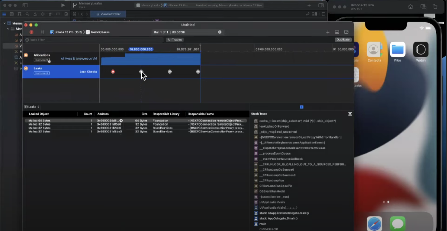Screen dimensions: 447x231
Task: Rotate the Simulator device
Action: click(435, 7)
